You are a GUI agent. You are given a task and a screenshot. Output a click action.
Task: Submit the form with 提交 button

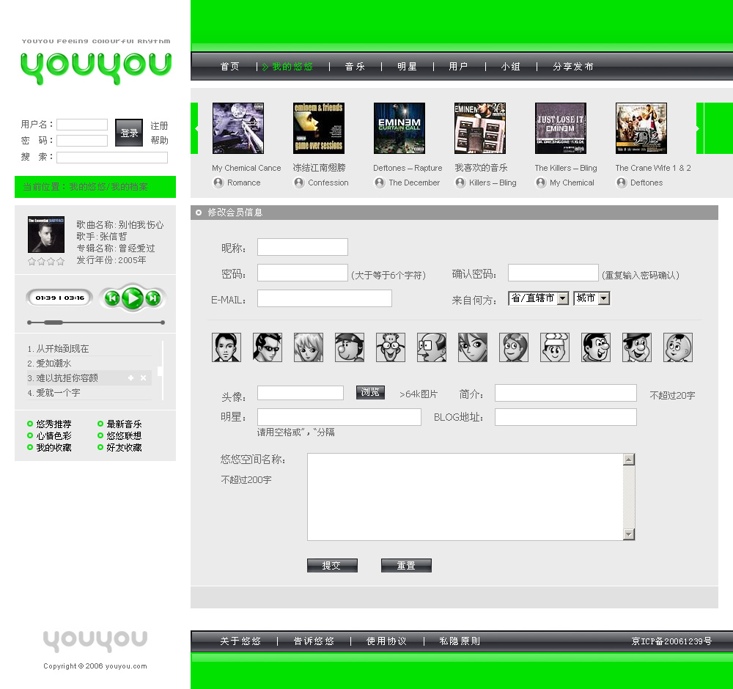point(332,566)
